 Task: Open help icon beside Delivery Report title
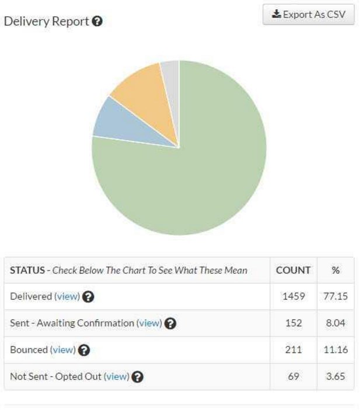pos(98,22)
